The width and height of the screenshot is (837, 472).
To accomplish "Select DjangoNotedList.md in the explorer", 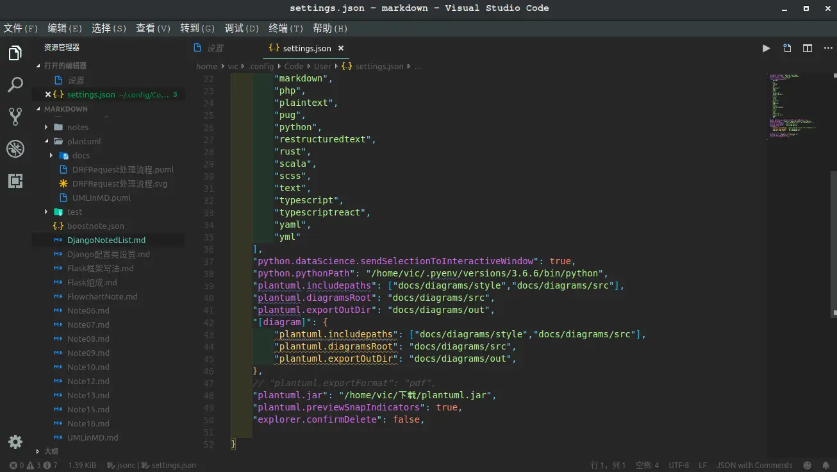I will 108,240.
